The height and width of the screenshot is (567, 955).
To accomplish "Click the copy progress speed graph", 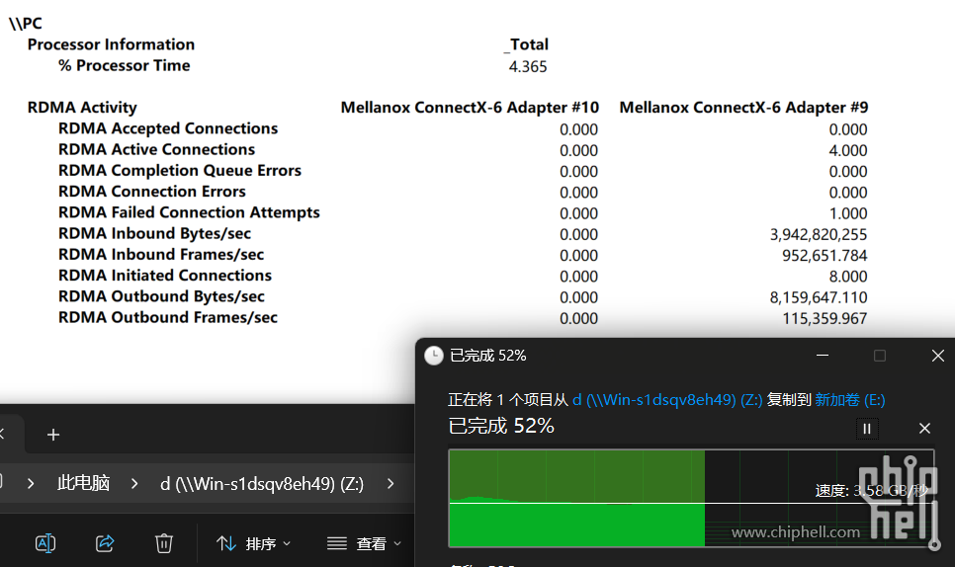I will point(691,498).
